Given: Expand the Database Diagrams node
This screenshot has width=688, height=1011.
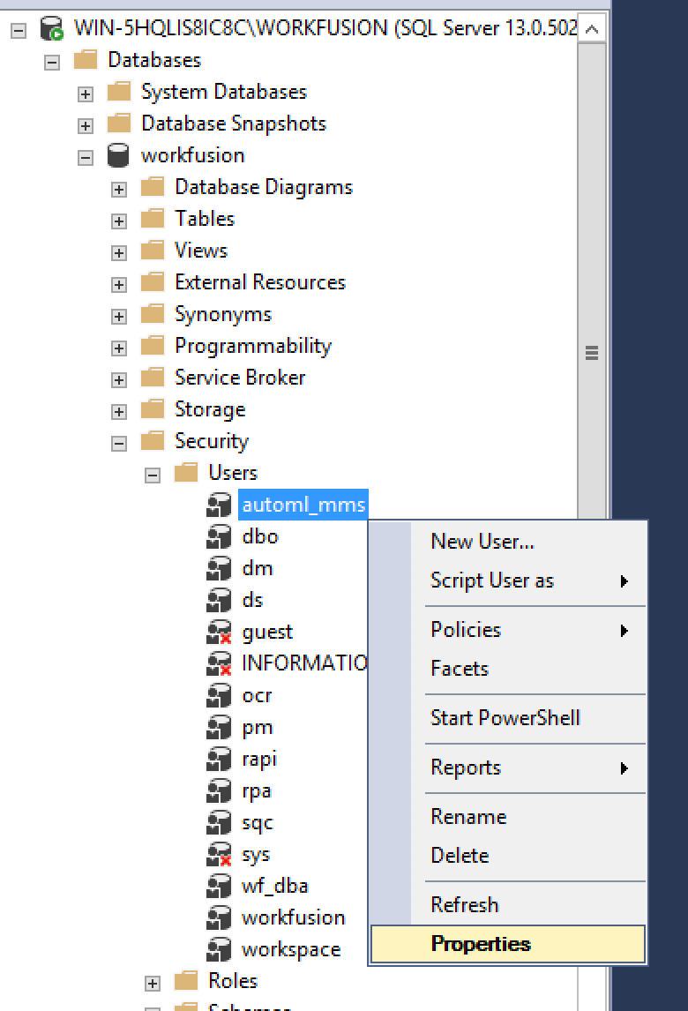Looking at the screenshot, I should tap(119, 190).
